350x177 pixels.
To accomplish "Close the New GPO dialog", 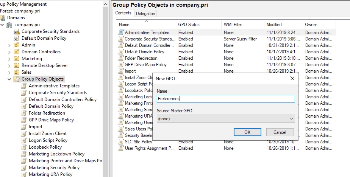I will (292, 78).
